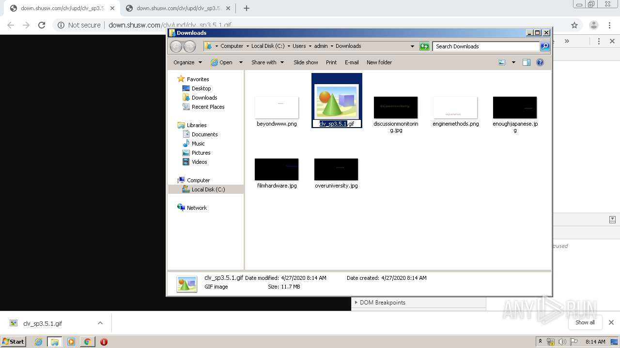620x348 pixels.
Task: Select Libraries in navigation pane
Action: pos(197,125)
